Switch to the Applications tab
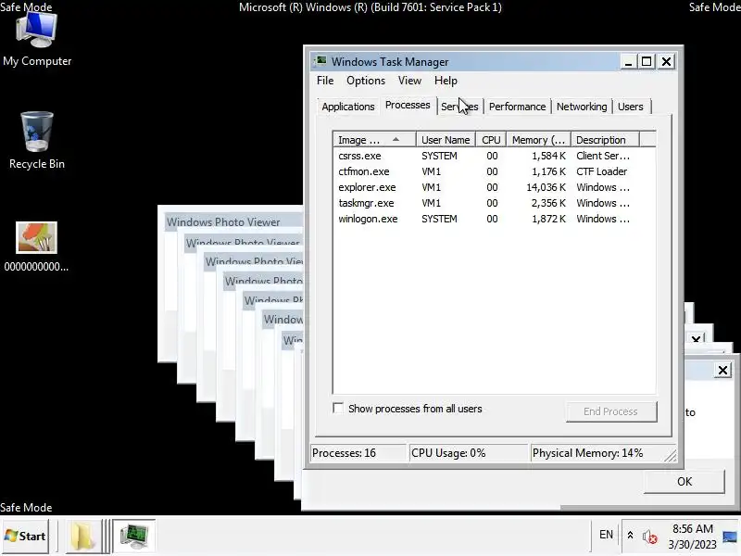The height and width of the screenshot is (556, 741). (348, 107)
